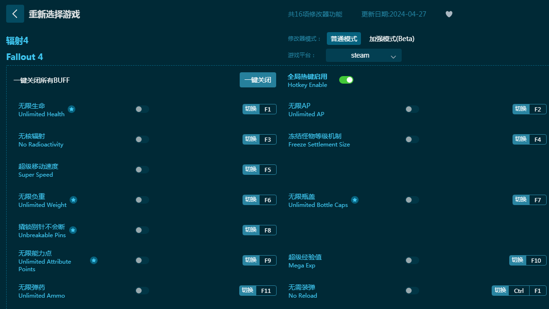This screenshot has width=549, height=309.
Task: Click 切换 button for Unlimited AP
Action: [x=521, y=109]
